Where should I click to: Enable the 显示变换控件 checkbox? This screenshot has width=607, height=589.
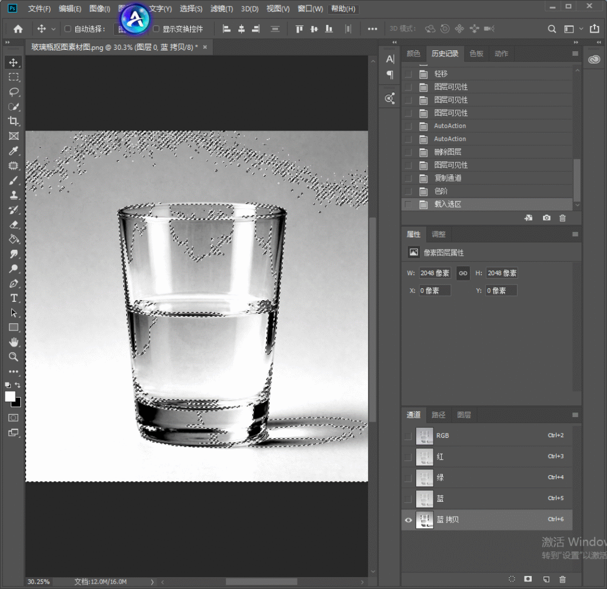click(x=156, y=28)
